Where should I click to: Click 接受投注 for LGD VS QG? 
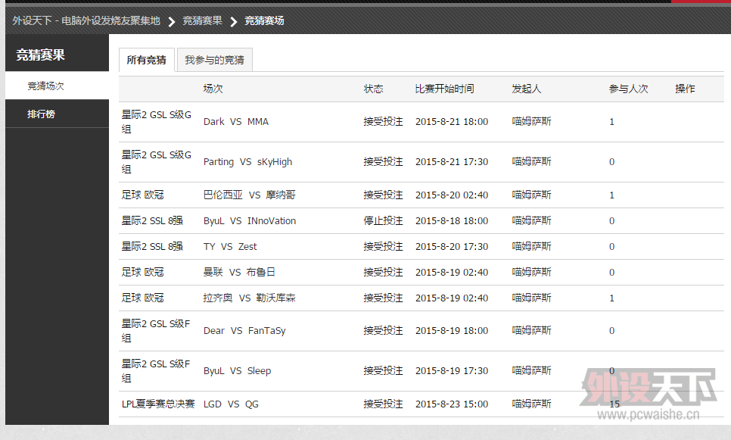coord(383,404)
